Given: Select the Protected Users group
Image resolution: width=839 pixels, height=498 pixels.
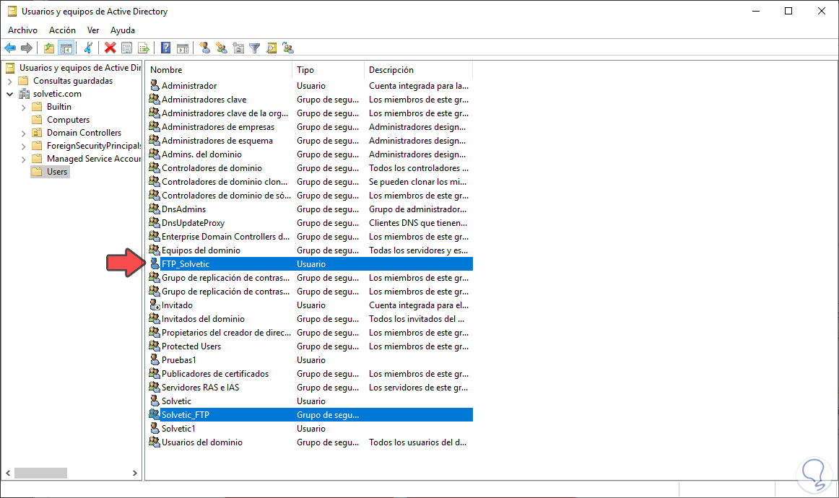Looking at the screenshot, I should click(309, 346).
